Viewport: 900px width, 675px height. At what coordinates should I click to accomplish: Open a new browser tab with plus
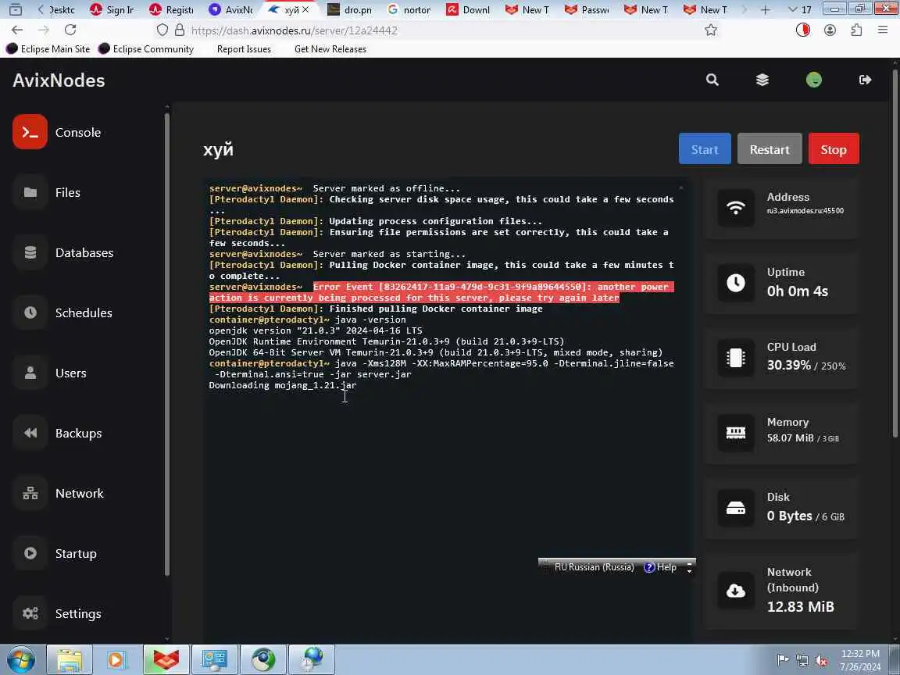765,9
